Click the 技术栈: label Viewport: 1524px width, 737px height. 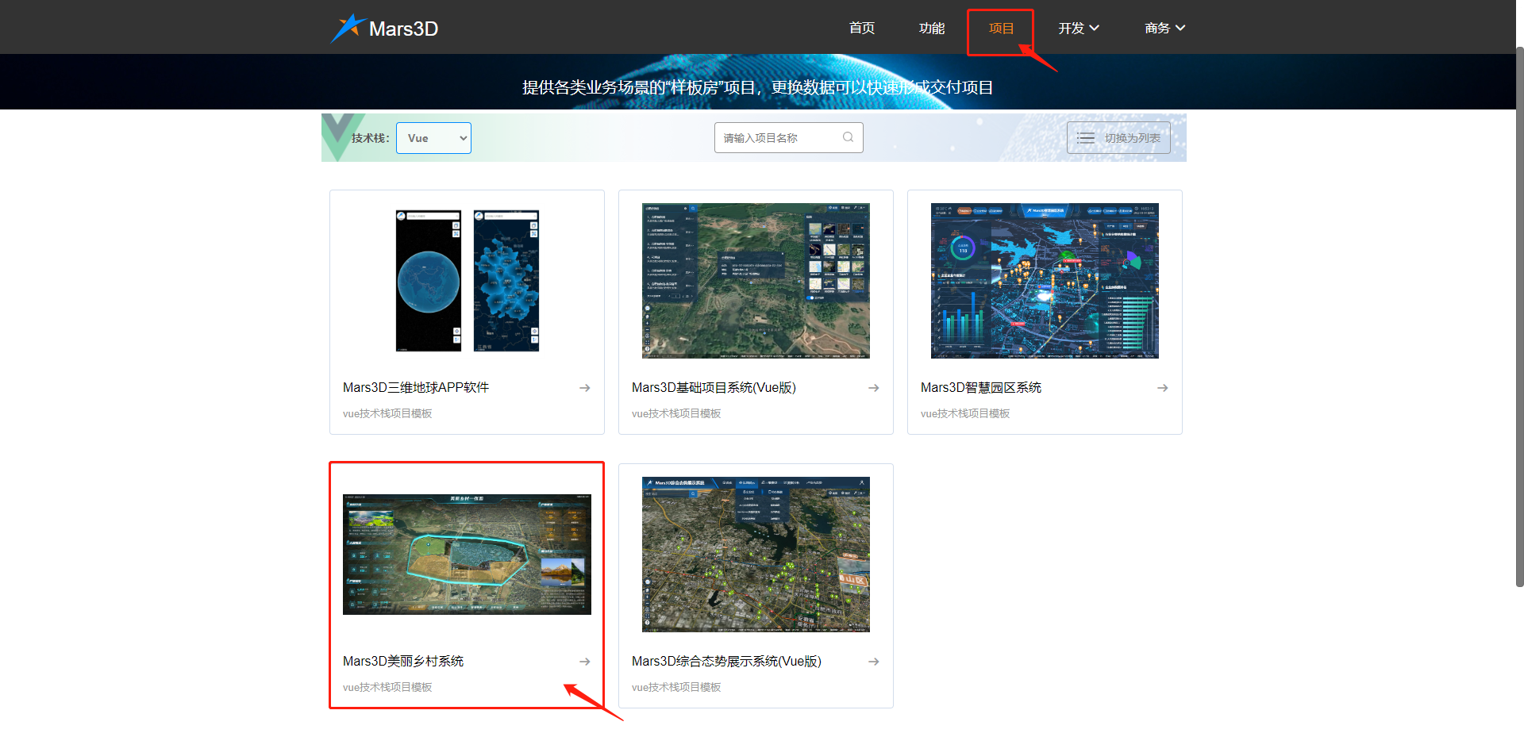(x=371, y=138)
